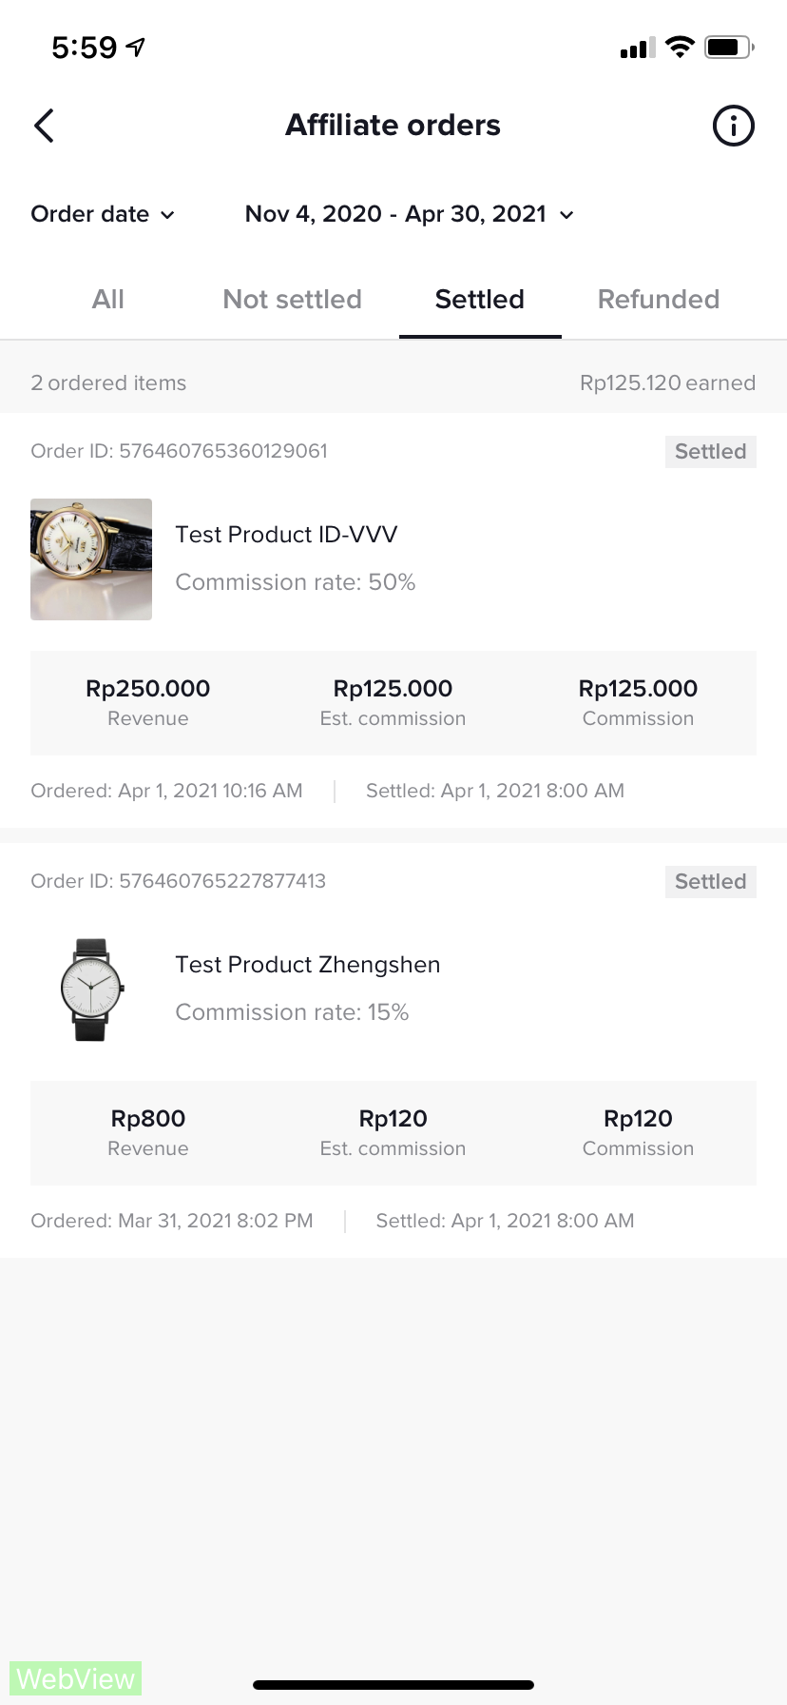Tap the Settled badge on the Zhengshen order
The height and width of the screenshot is (1705, 787).
[710, 882]
